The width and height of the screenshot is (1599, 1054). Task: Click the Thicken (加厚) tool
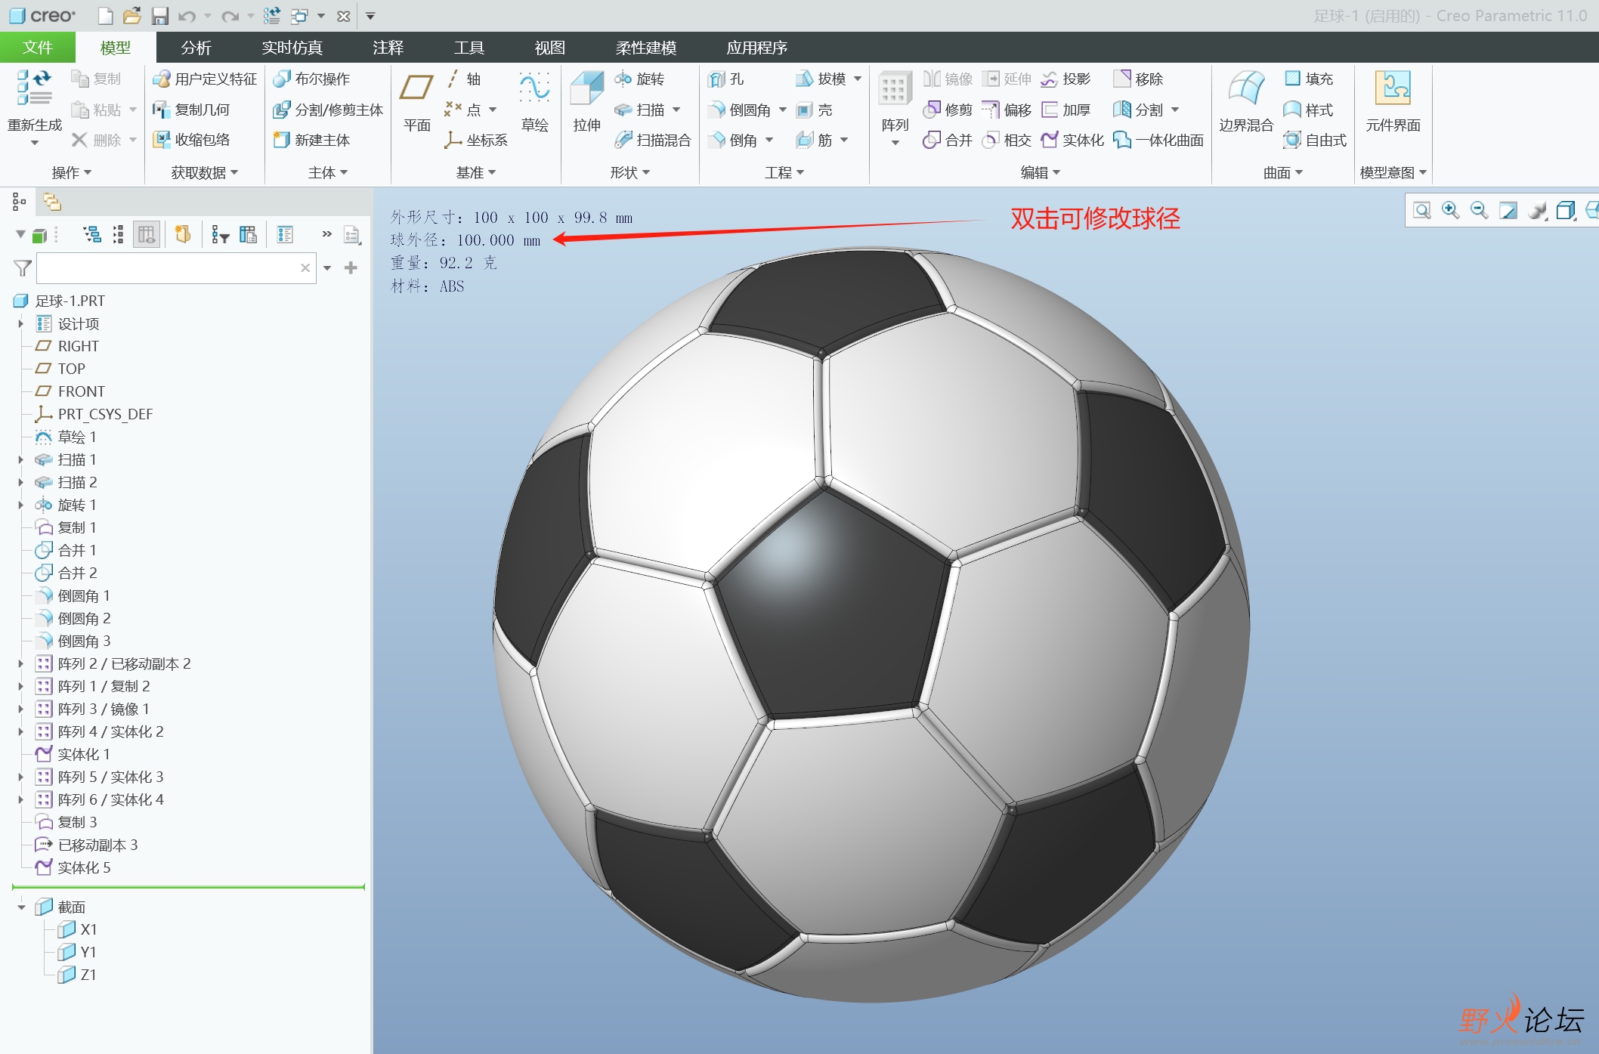(1065, 110)
